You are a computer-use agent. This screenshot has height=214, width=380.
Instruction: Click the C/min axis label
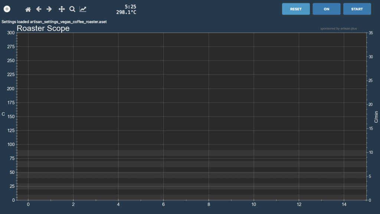[x=376, y=117]
